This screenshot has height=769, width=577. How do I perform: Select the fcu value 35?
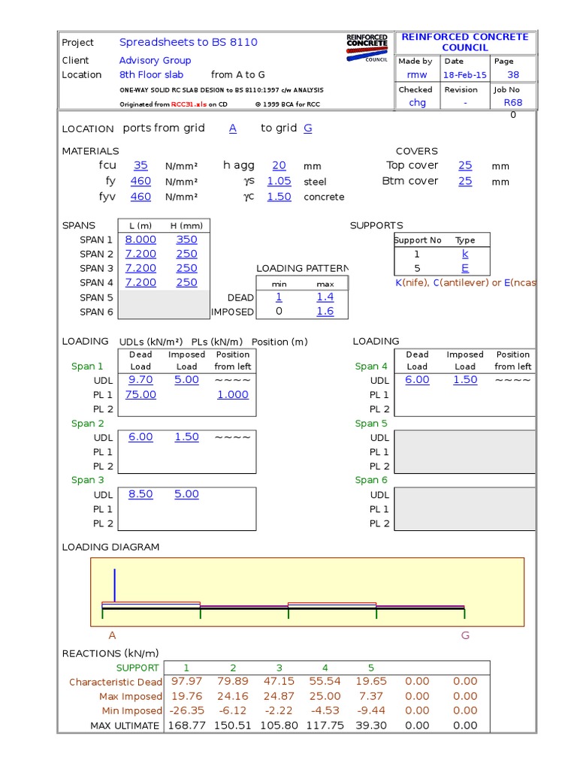[x=140, y=166]
